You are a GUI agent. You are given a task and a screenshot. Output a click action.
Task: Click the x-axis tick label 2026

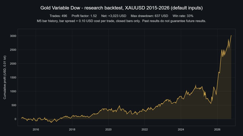(217, 129)
